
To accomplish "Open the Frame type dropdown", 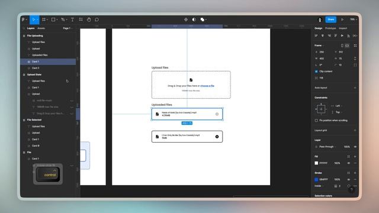I will (x=319, y=46).
